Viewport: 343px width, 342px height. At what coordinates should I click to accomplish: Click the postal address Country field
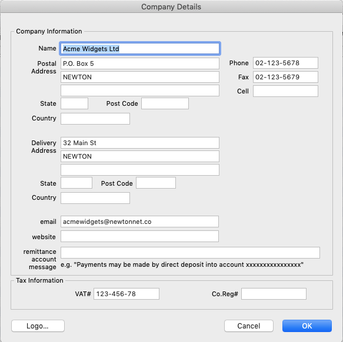click(95, 119)
